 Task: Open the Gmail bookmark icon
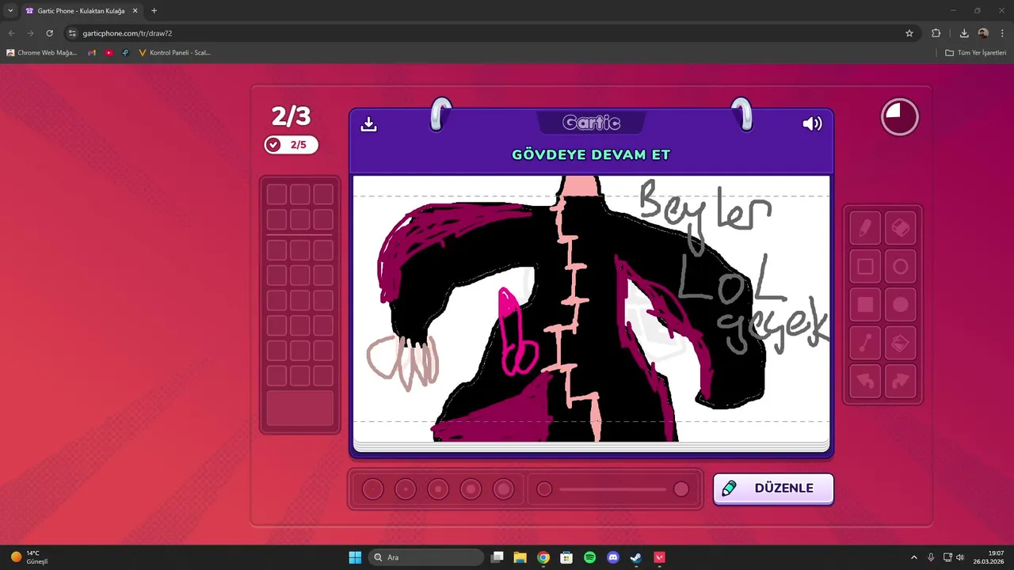pyautogui.click(x=92, y=53)
